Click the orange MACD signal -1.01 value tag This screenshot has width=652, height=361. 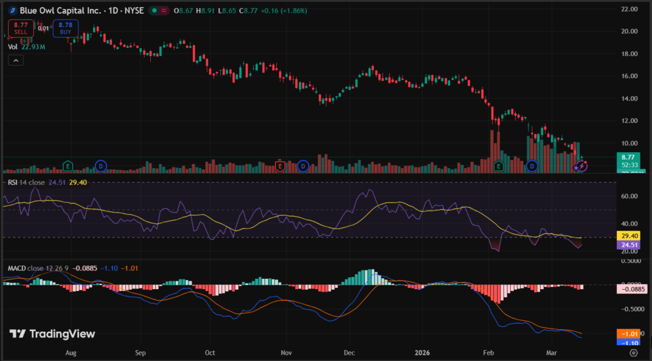pos(628,333)
